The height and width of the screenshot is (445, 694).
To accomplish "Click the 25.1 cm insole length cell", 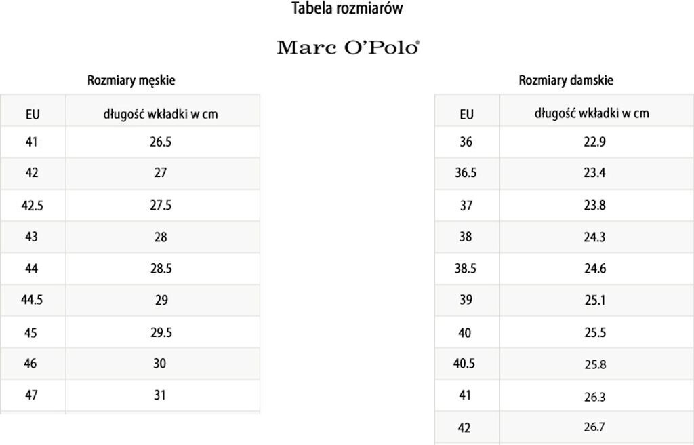I will (594, 300).
